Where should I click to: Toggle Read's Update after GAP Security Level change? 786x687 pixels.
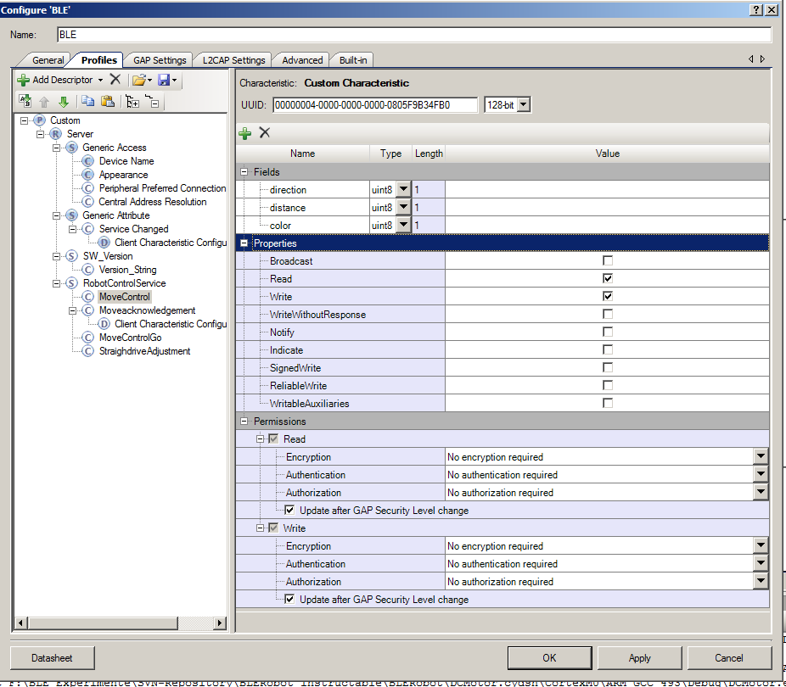coord(289,510)
